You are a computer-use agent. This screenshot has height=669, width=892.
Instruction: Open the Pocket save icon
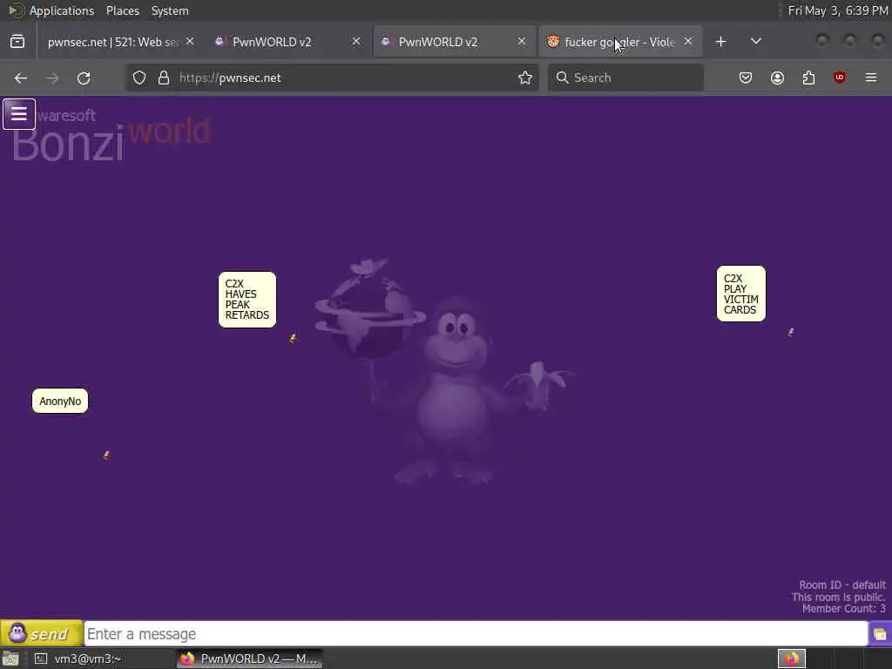click(746, 78)
